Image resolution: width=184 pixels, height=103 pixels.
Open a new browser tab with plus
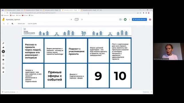101,10
